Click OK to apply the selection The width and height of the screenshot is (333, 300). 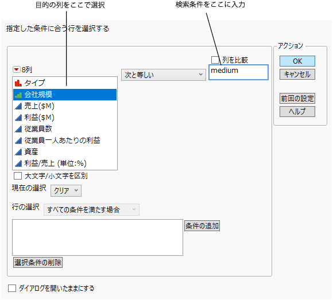(297, 61)
